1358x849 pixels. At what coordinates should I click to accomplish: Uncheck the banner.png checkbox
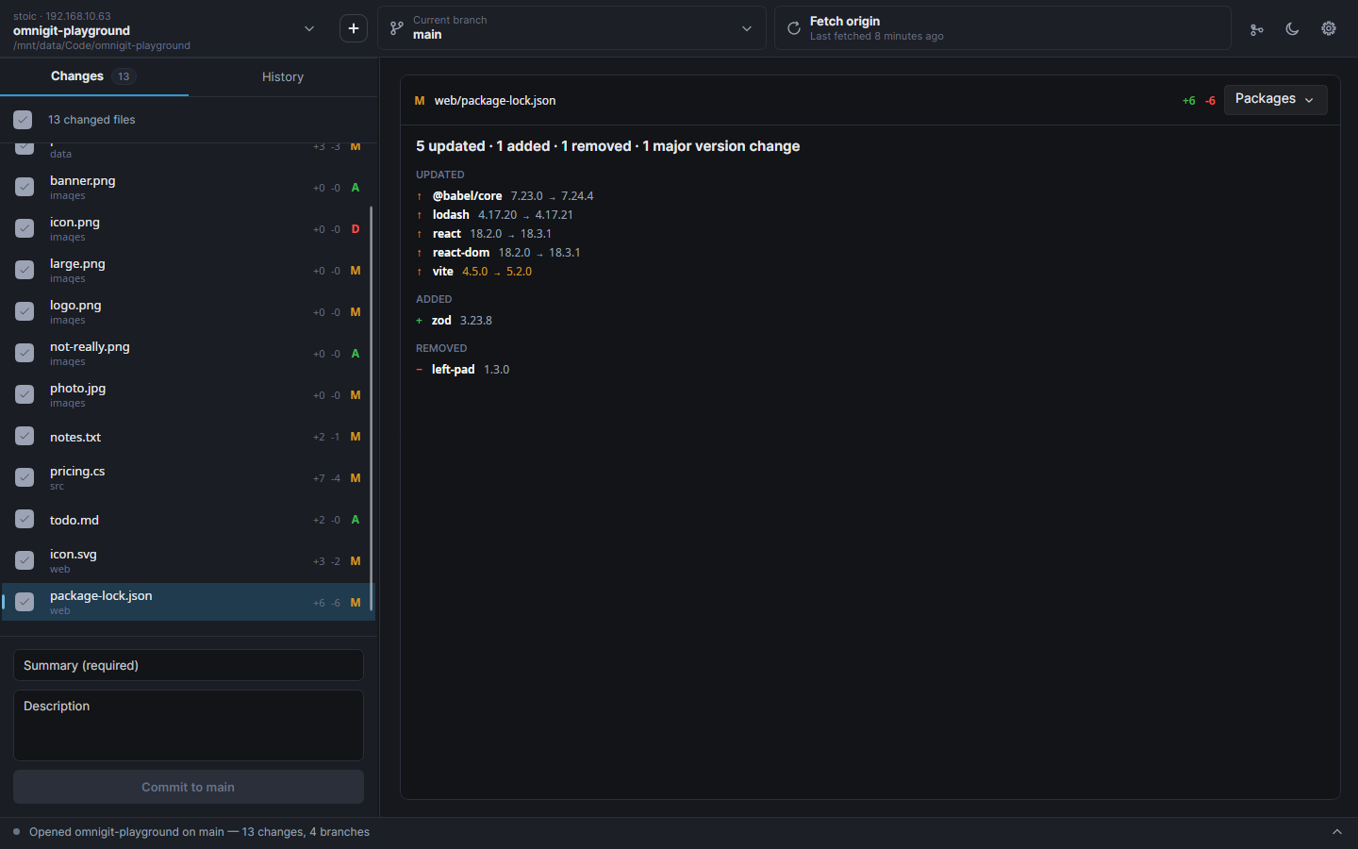25,187
